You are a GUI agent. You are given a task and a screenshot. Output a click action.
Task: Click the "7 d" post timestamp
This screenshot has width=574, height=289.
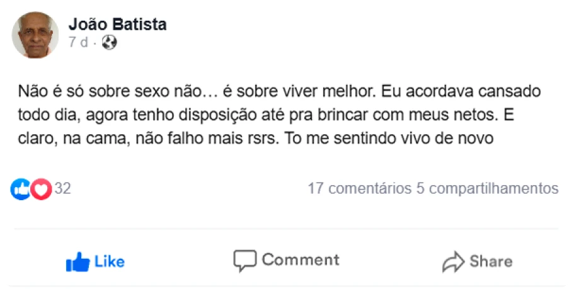[x=78, y=43]
